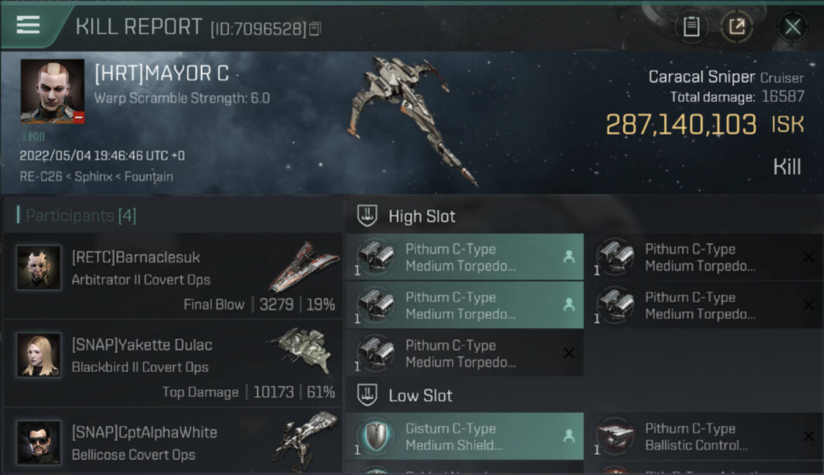Click the Fountain region link
Viewport: 824px width, 475px height.
click(148, 177)
